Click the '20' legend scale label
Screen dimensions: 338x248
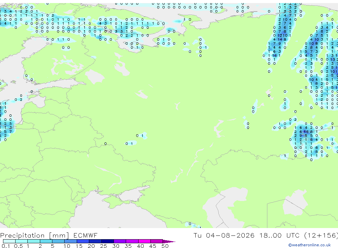[91, 246]
